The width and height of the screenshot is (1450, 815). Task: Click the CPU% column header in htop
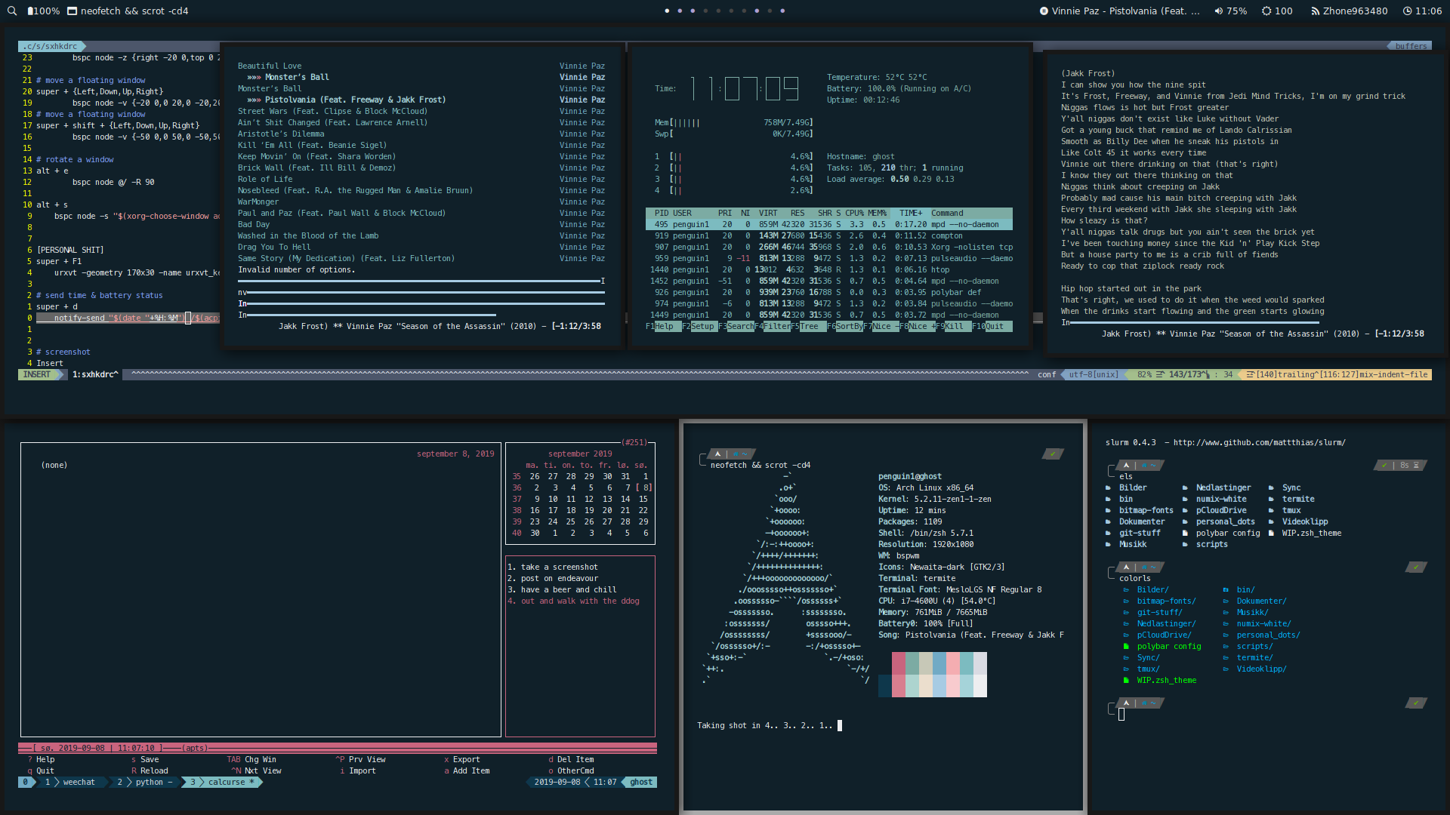pos(854,214)
